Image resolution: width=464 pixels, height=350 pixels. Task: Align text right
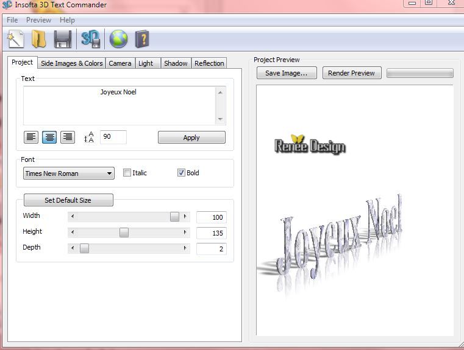coord(68,138)
